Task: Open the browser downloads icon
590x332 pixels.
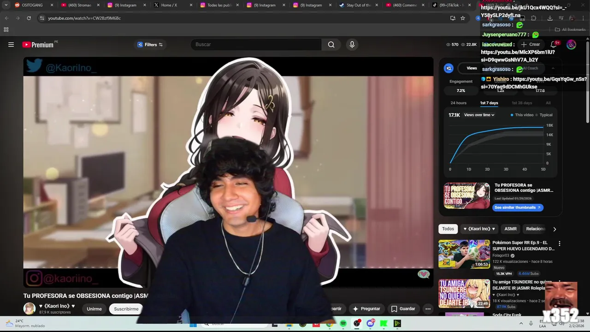Action: pos(550,18)
